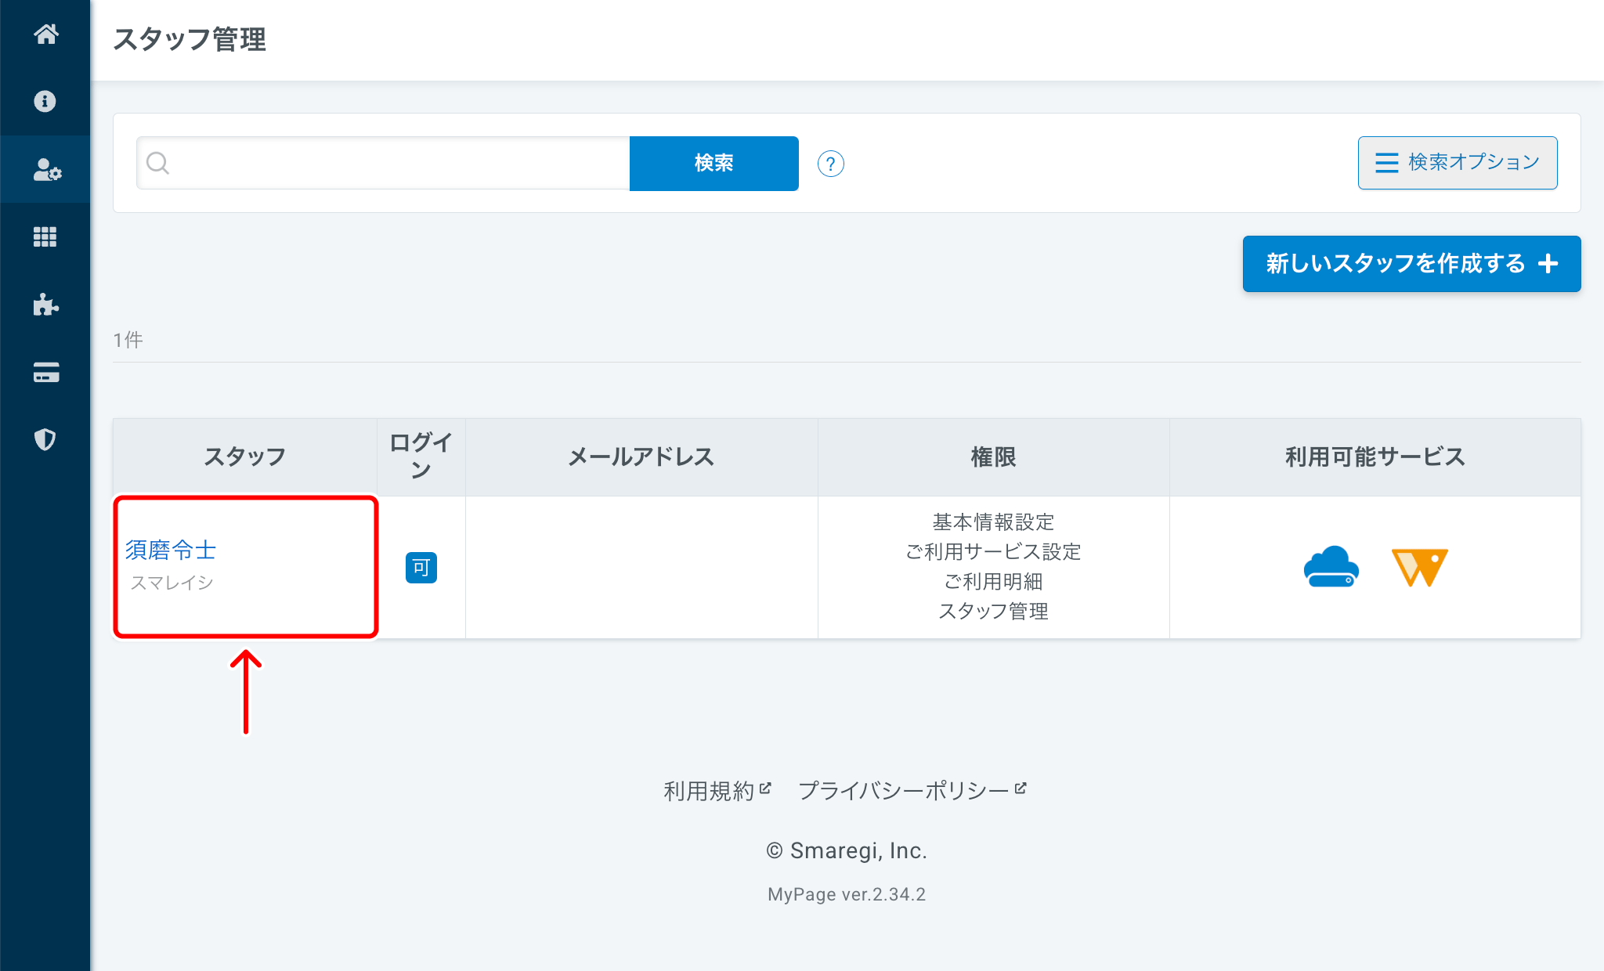
Task: Click the ログイン column header
Action: 421,457
